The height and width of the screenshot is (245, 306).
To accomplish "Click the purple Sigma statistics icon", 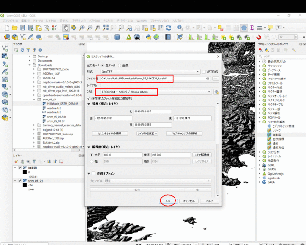I will tap(252, 28).
